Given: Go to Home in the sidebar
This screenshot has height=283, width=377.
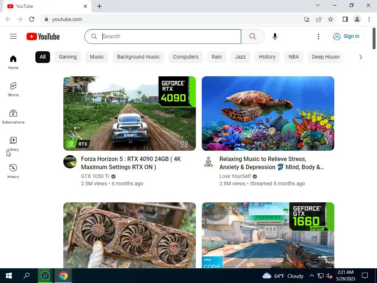Looking at the screenshot, I should (x=13, y=62).
